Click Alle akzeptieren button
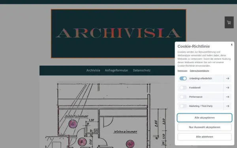This screenshot has height=148, width=237. pos(205,118)
